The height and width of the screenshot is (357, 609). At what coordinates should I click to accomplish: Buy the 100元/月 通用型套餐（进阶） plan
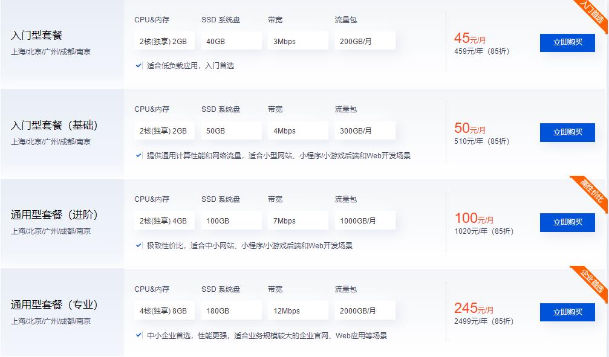tap(567, 222)
